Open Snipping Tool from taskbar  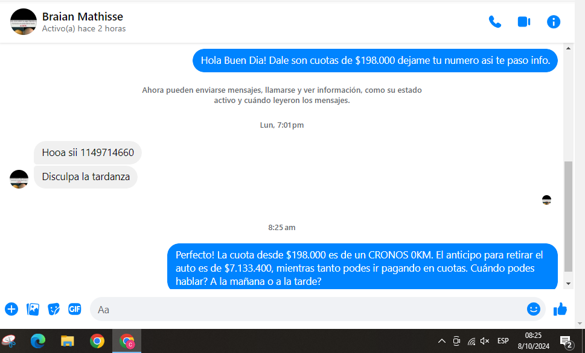9,341
